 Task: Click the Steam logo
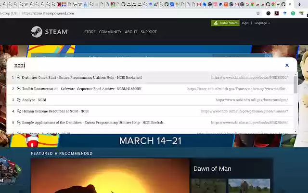tap(50, 32)
